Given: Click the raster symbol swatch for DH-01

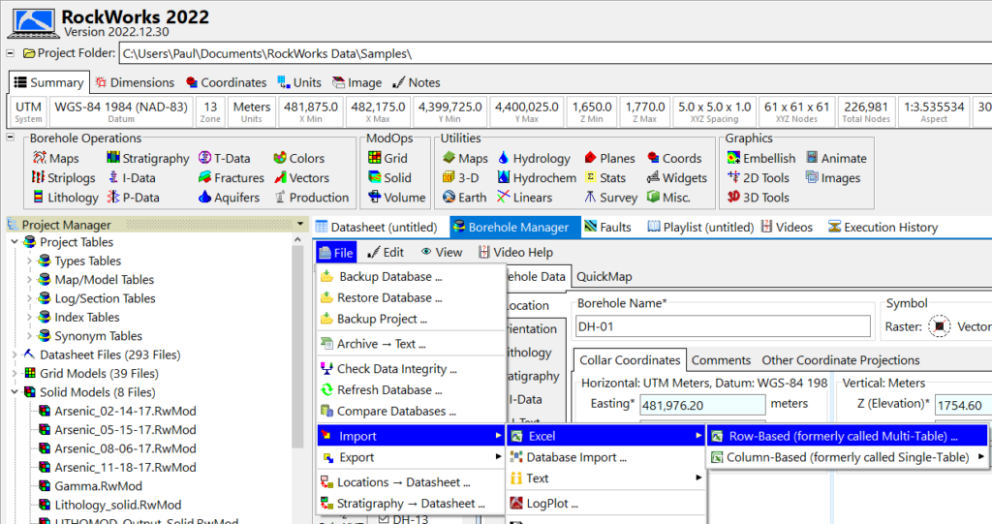Looking at the screenshot, I should click(x=939, y=326).
